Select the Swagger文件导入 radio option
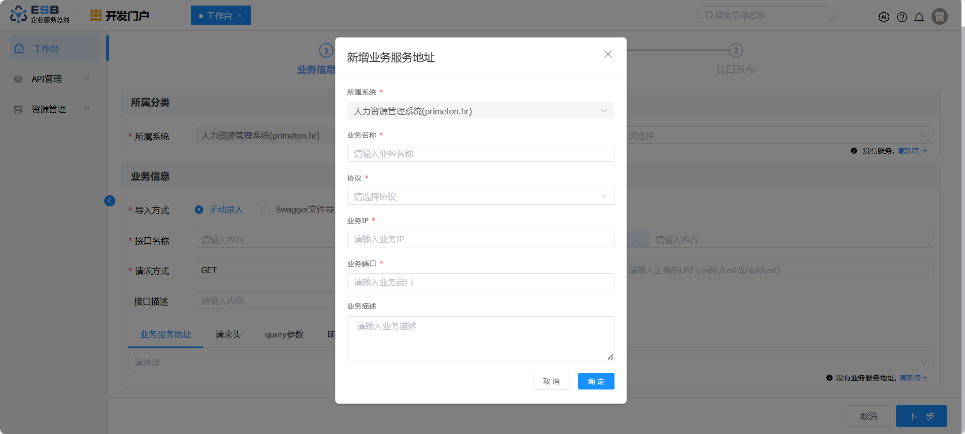Screen dimensions: 965x434 coord(266,209)
